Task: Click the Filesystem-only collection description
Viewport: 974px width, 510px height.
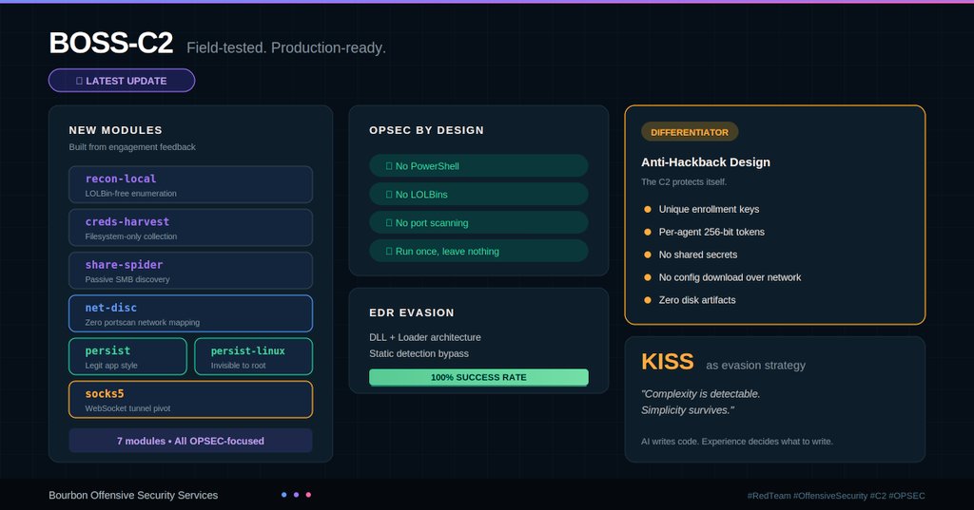Action: (x=130, y=236)
